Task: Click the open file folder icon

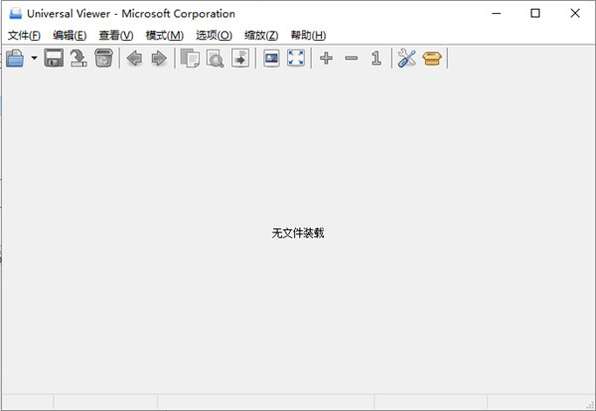Action: click(x=15, y=60)
